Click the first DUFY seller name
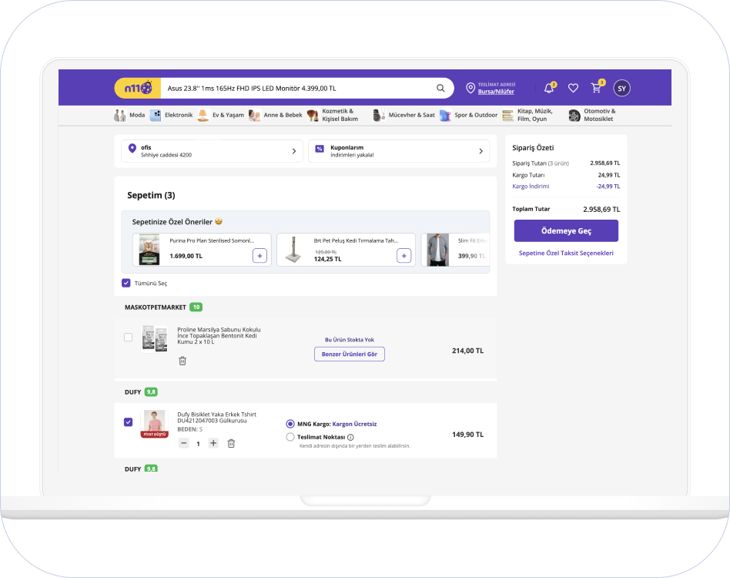 coord(132,392)
